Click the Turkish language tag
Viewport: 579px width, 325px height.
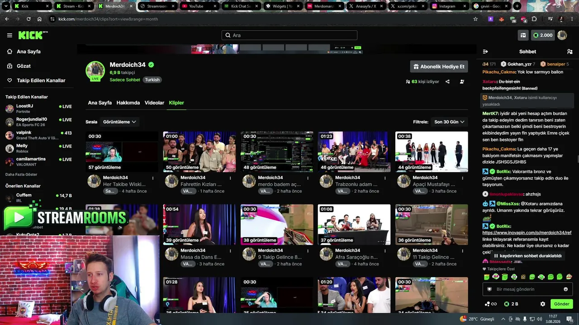152,80
